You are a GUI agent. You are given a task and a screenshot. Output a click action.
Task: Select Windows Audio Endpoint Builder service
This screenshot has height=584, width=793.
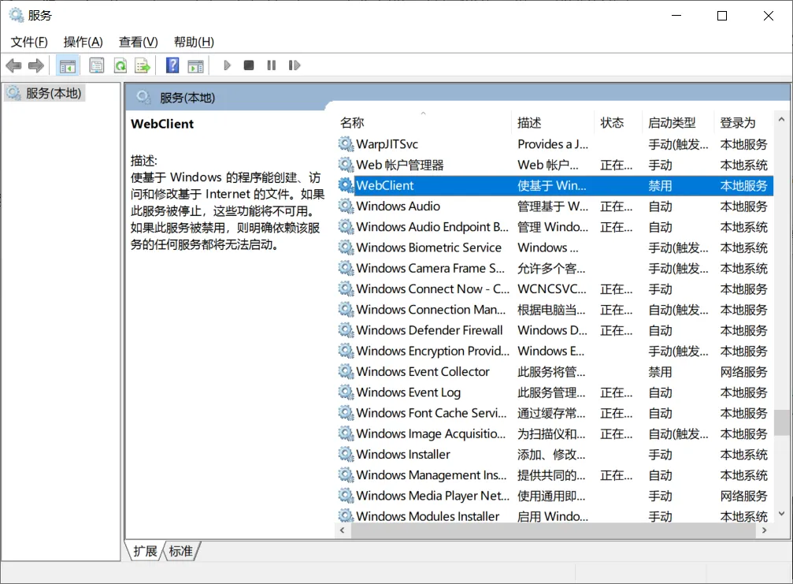point(554,227)
